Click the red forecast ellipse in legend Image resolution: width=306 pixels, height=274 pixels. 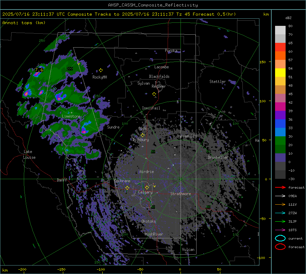click(280, 247)
